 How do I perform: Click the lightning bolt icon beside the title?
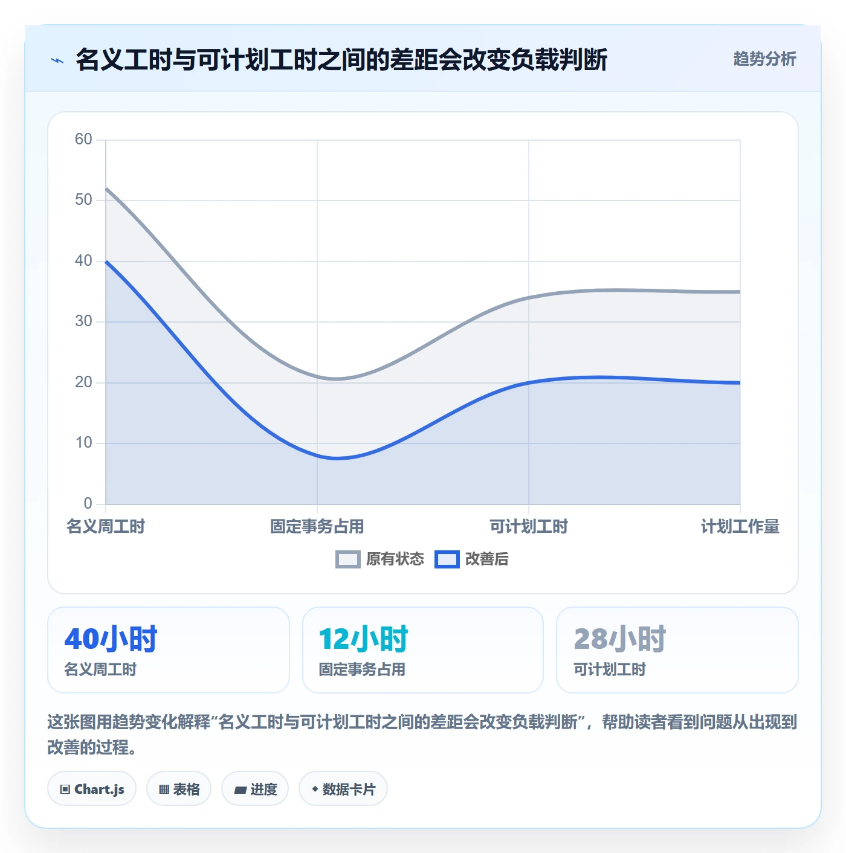(57, 60)
